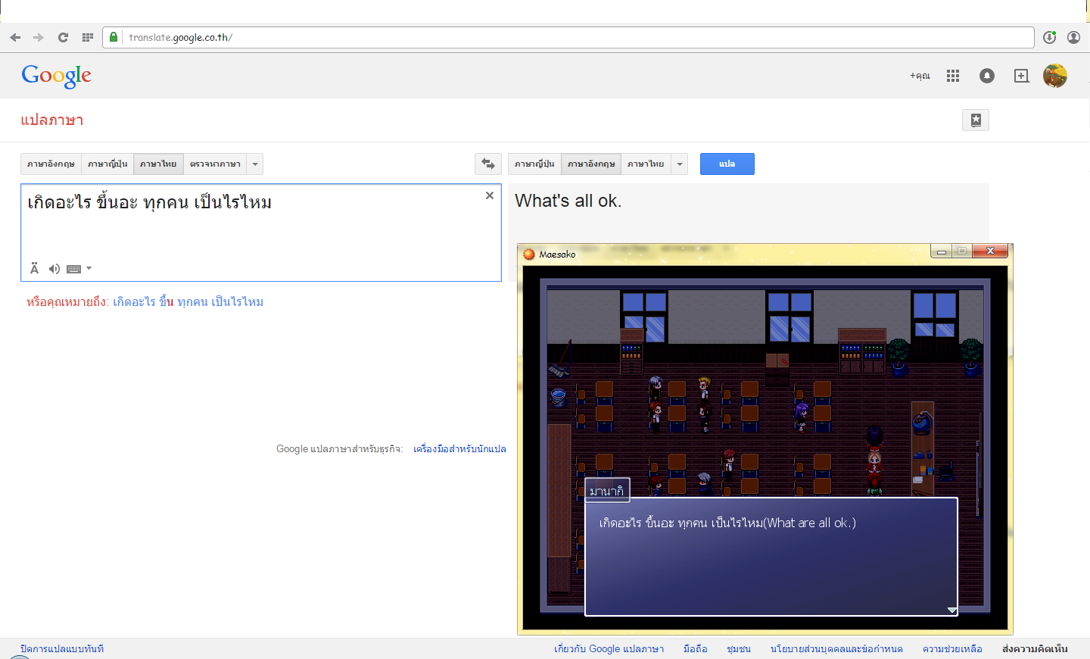Expand the target language list arrow
The height and width of the screenshot is (659, 1090).
[x=680, y=164]
